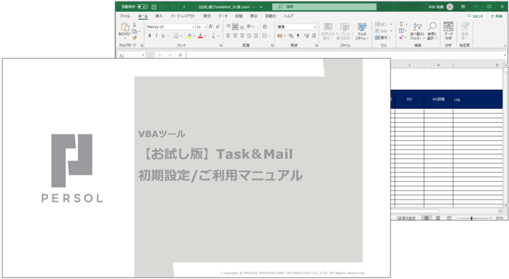Click the Name Box showing A1
Screen dimensions: 509x279
[132, 55]
